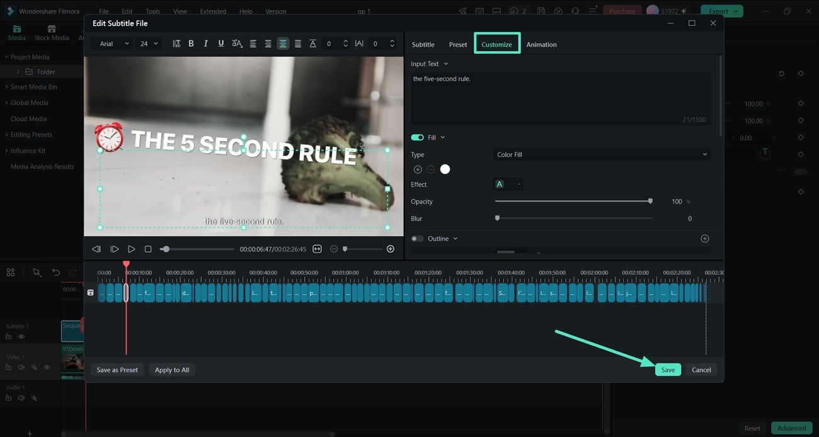This screenshot has height=437, width=819.
Task: Add an outline with the plus icon
Action: pos(705,239)
